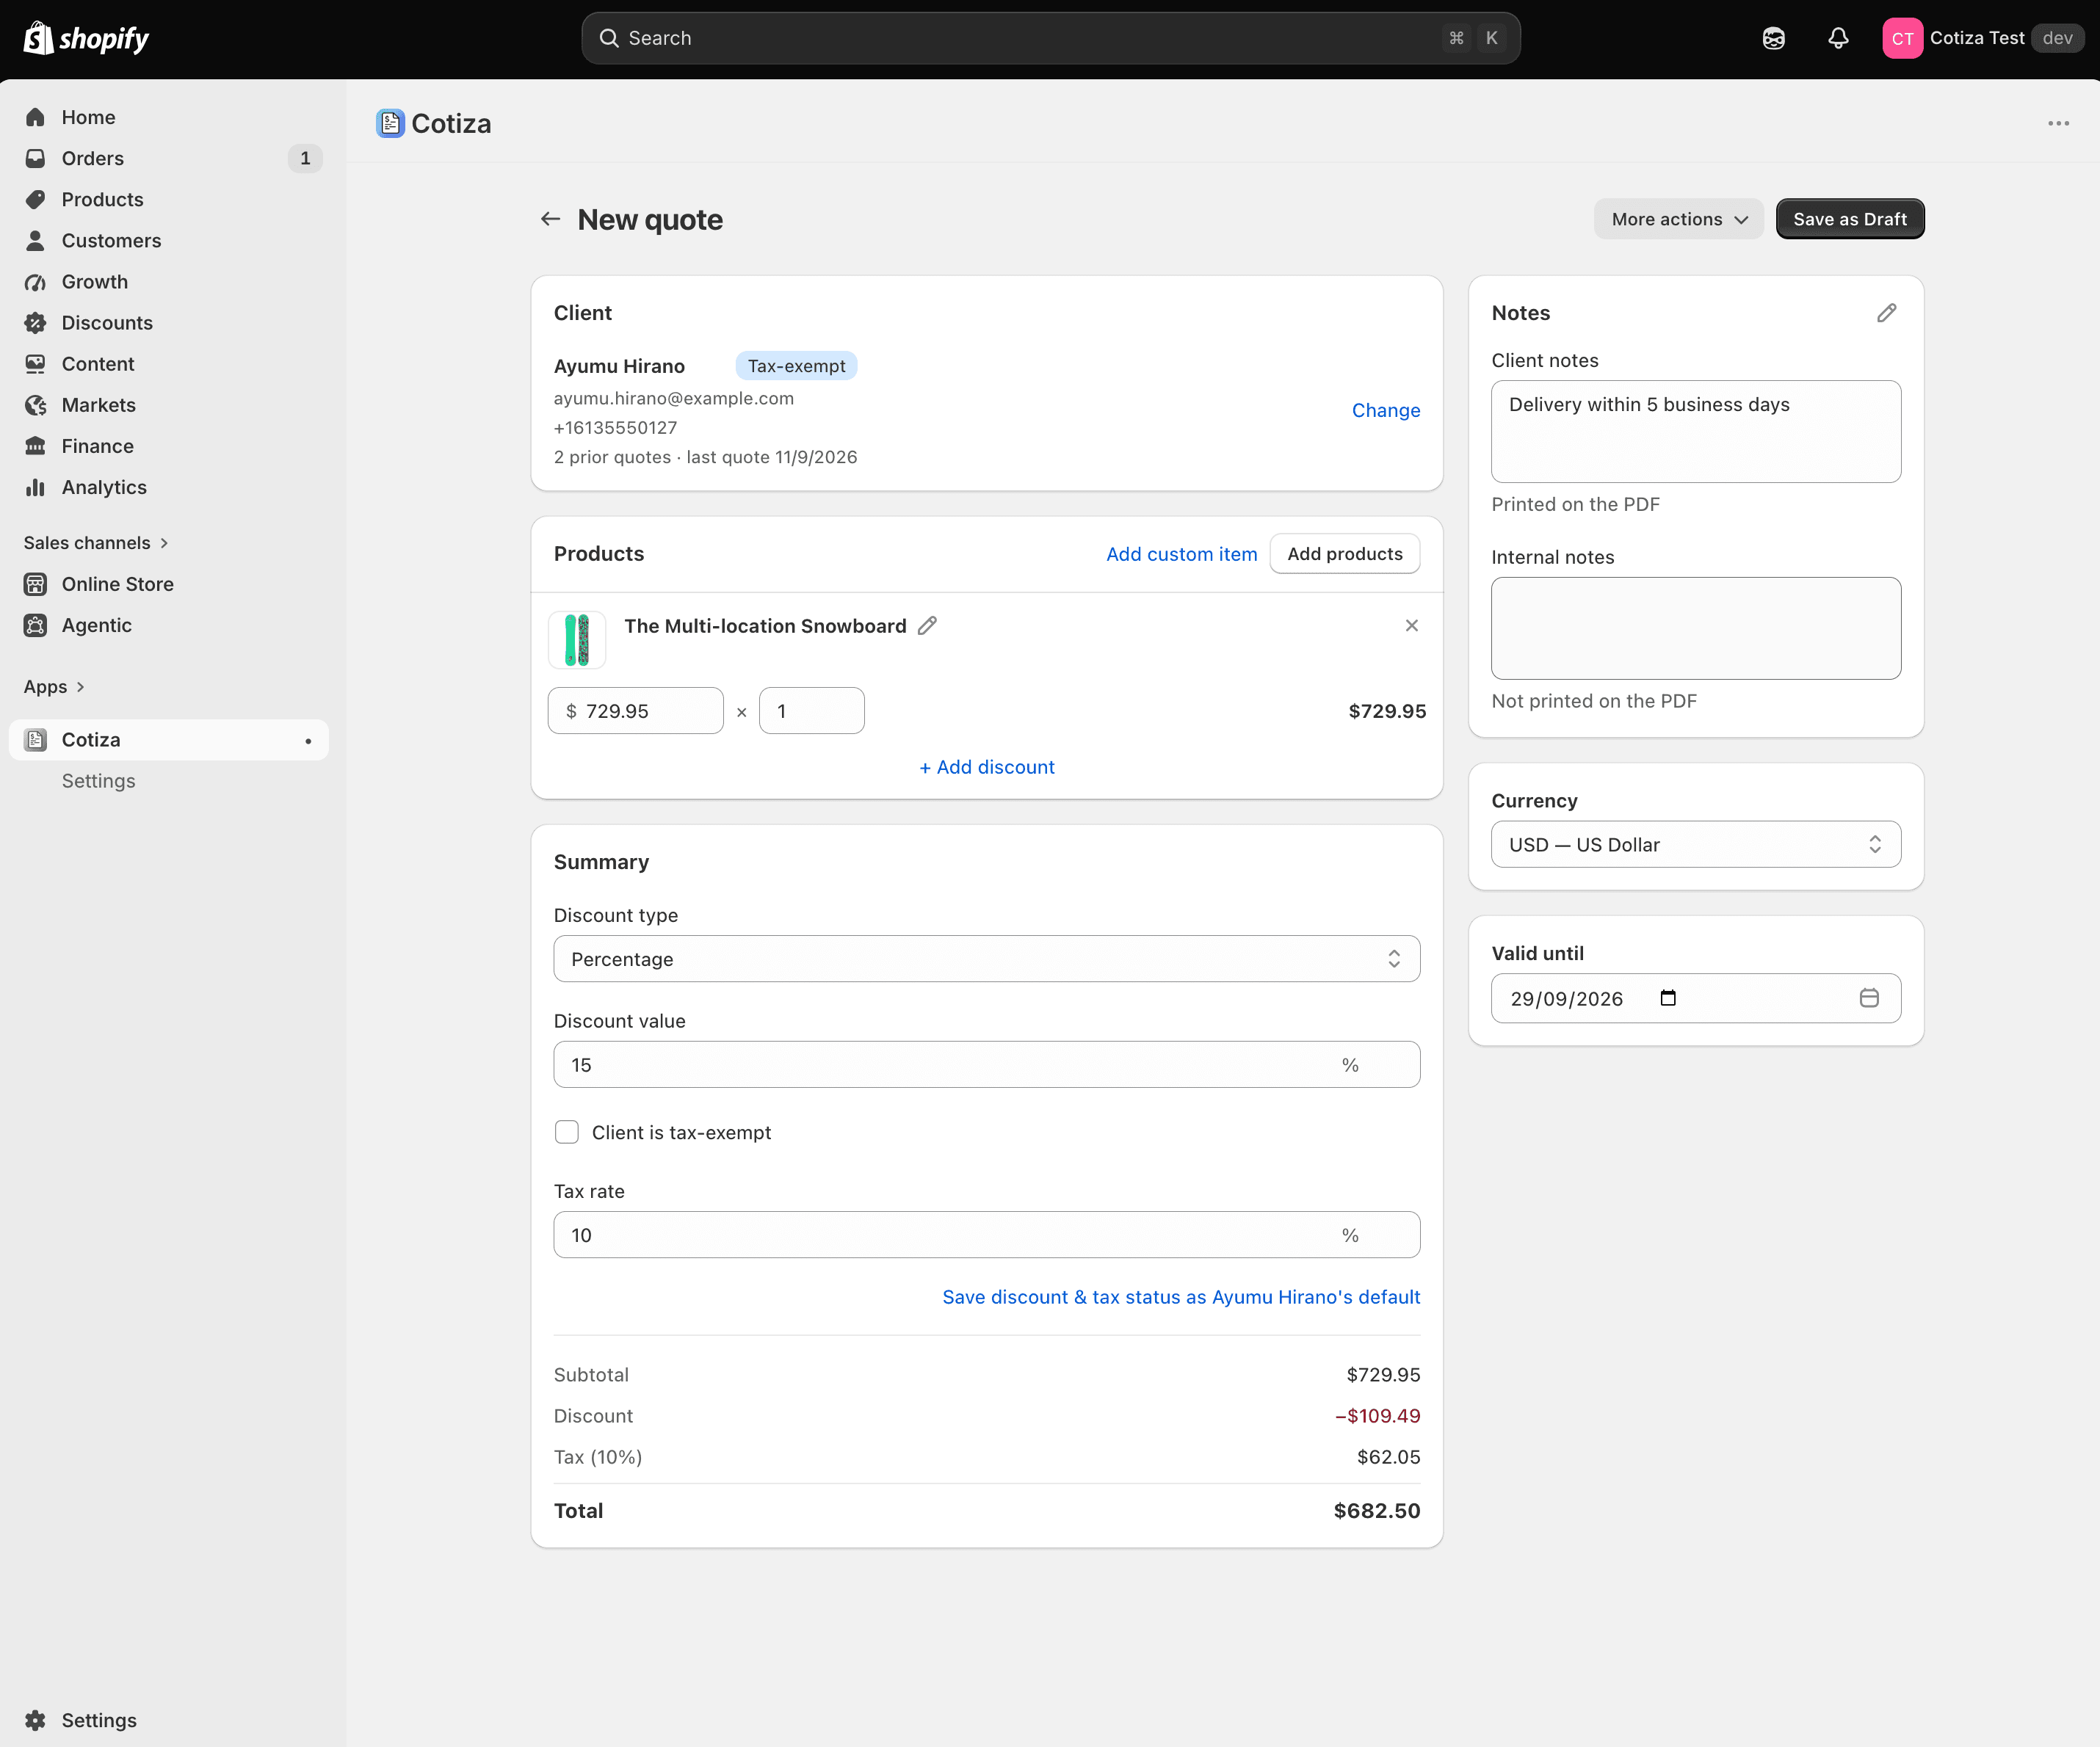Click the CT account avatar

tap(1902, 38)
